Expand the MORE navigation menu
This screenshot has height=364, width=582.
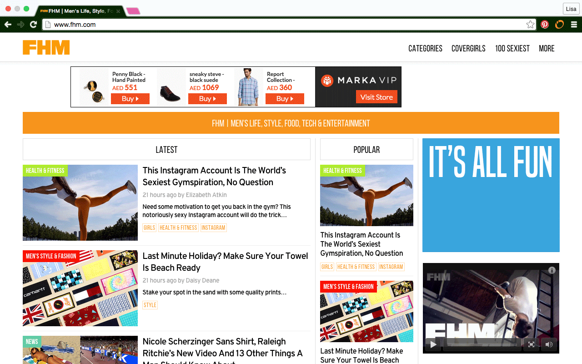pos(547,48)
